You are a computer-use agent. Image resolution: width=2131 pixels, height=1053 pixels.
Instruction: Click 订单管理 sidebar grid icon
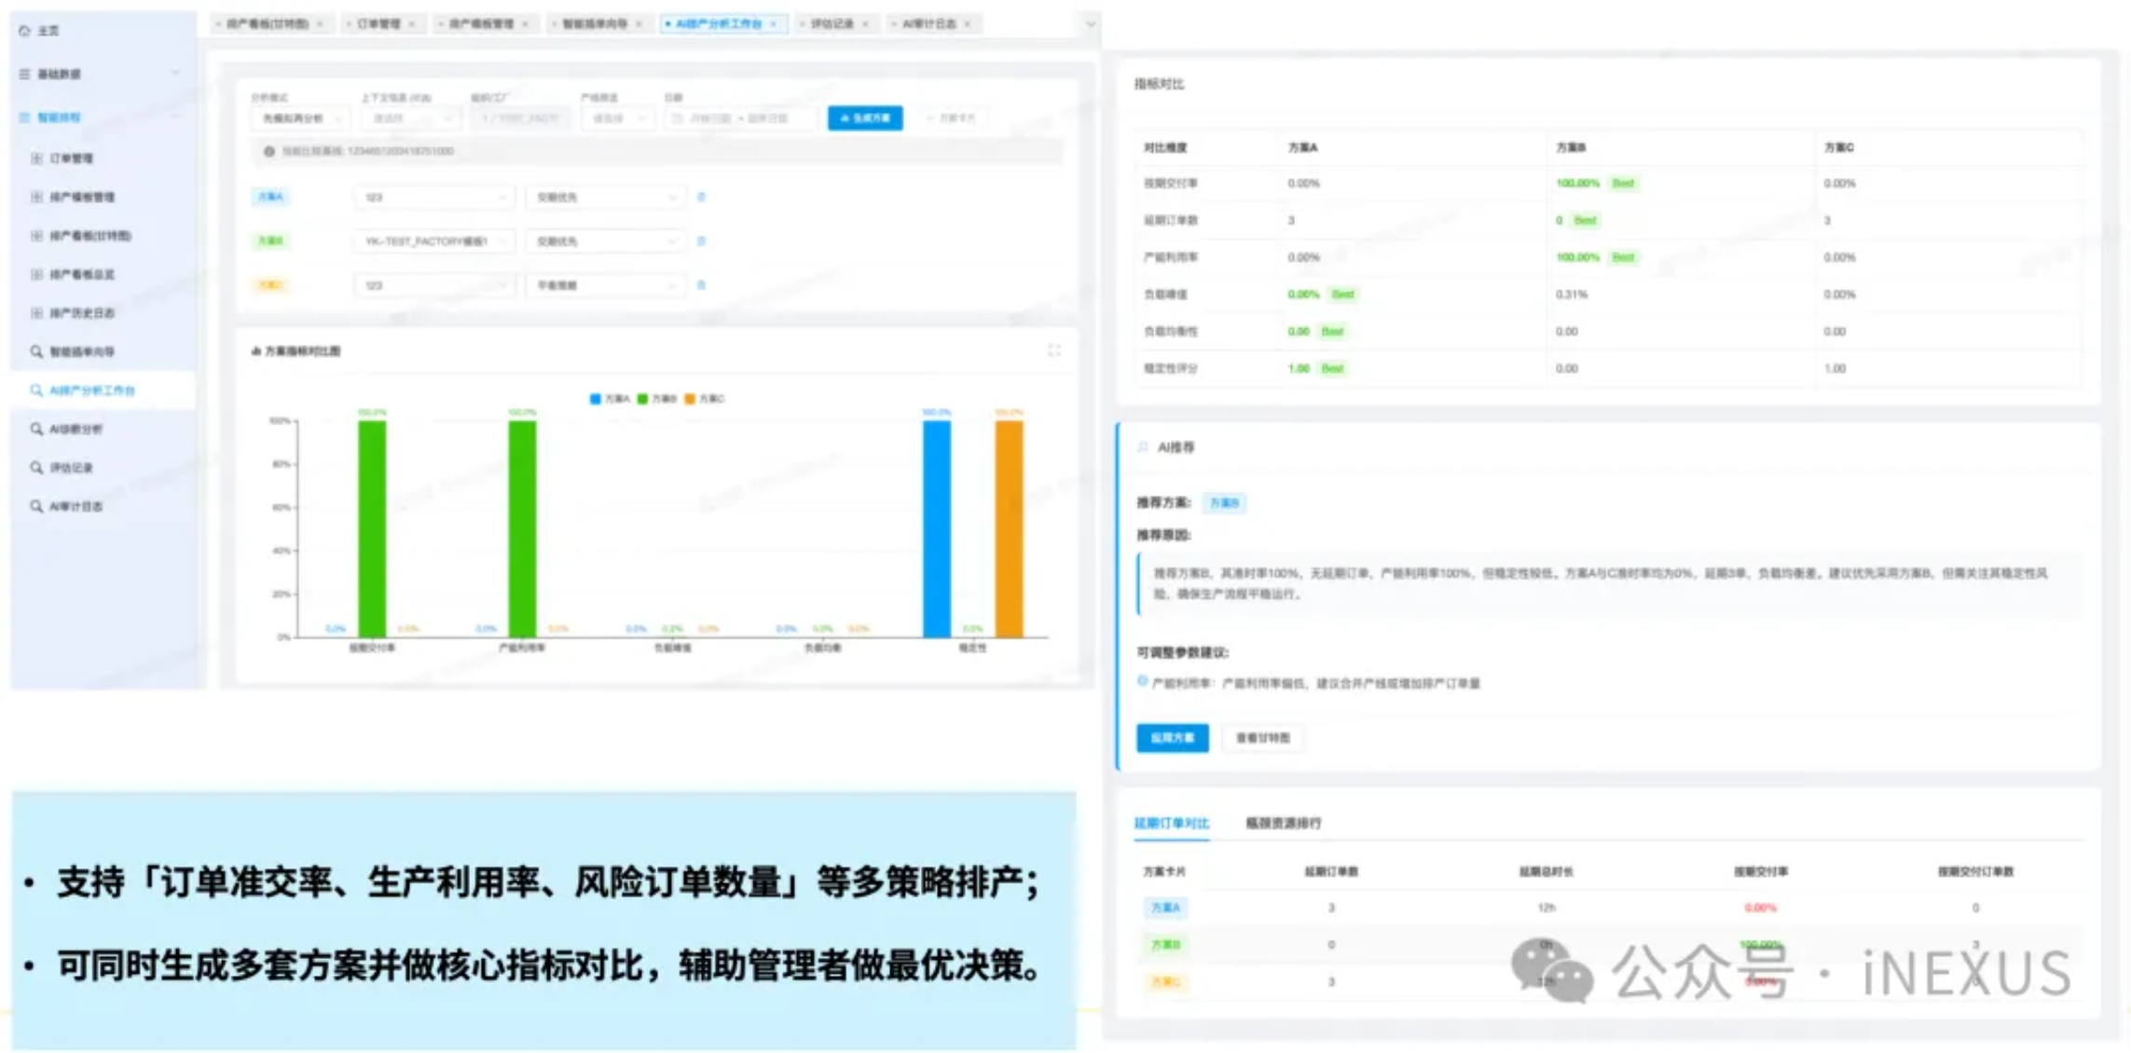[x=36, y=158]
